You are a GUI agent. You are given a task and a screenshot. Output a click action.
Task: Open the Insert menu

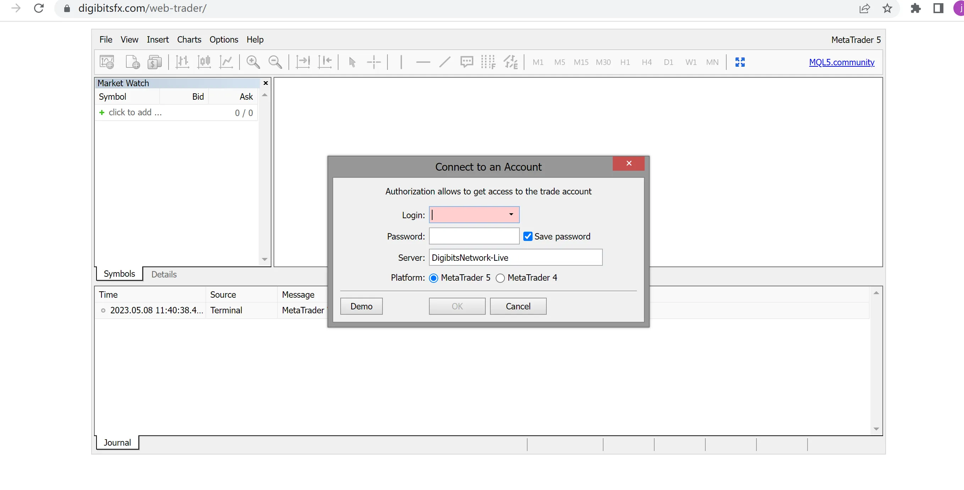(158, 39)
